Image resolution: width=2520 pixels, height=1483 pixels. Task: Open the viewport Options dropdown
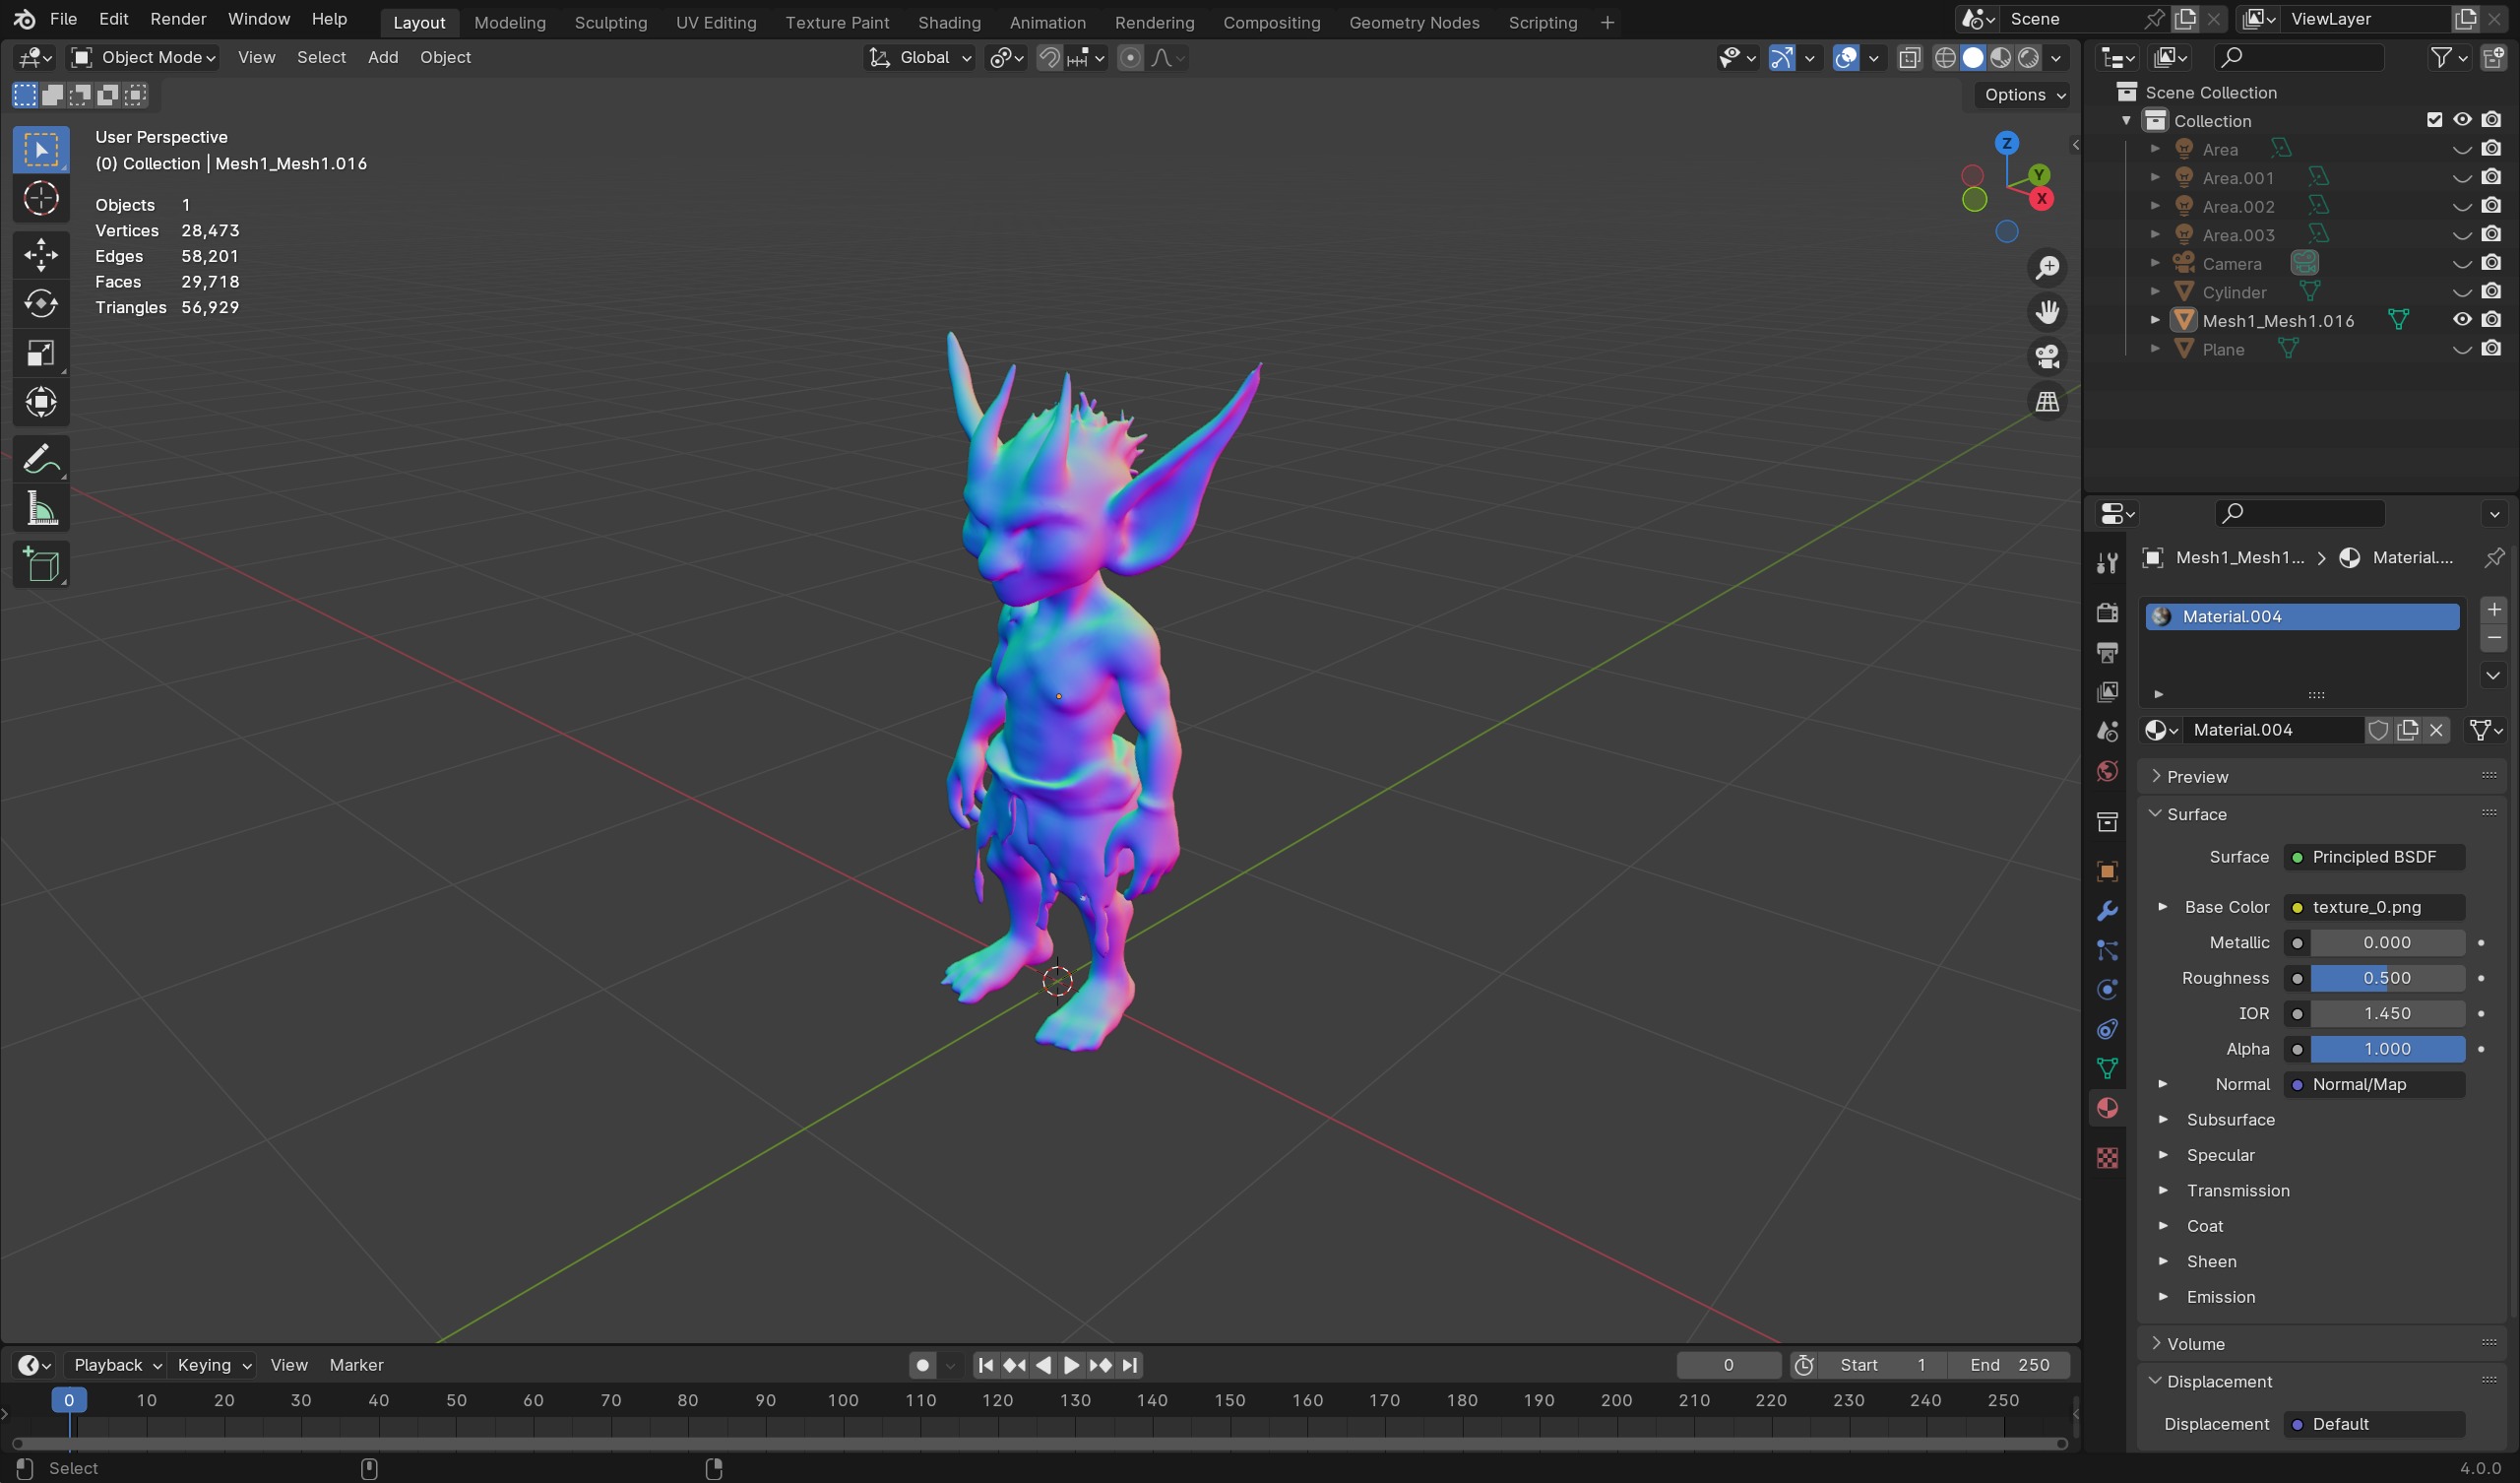click(x=2024, y=95)
